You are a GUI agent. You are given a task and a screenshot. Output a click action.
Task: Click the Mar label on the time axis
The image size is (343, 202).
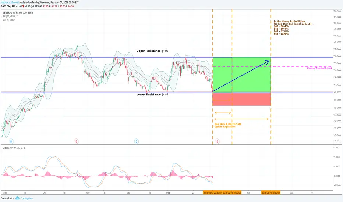[249, 192]
